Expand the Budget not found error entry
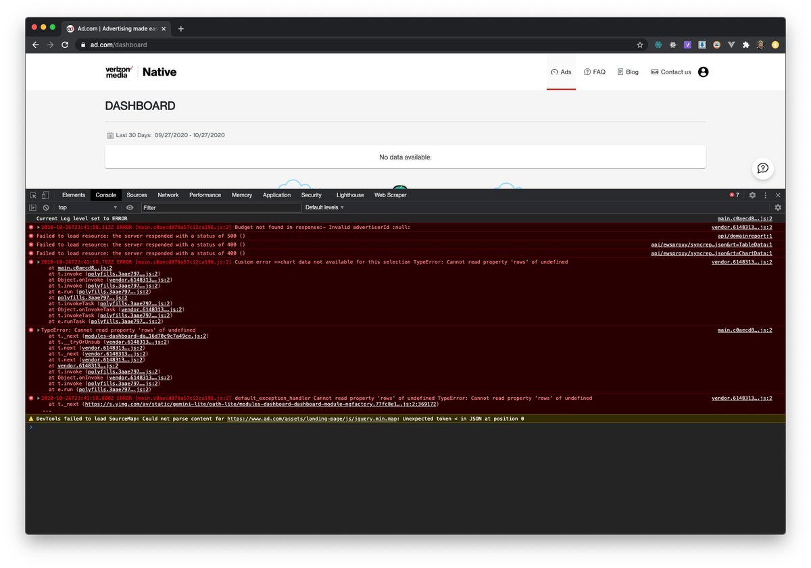This screenshot has height=568, width=811. click(x=39, y=228)
